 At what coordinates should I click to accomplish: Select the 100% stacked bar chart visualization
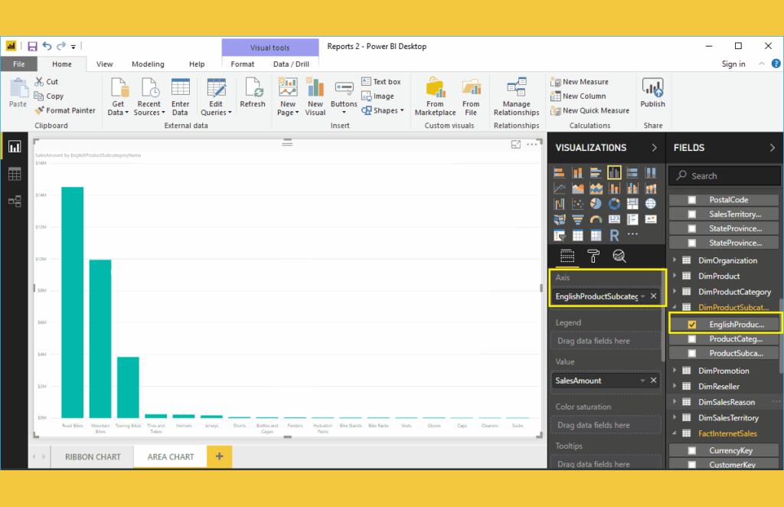point(632,173)
